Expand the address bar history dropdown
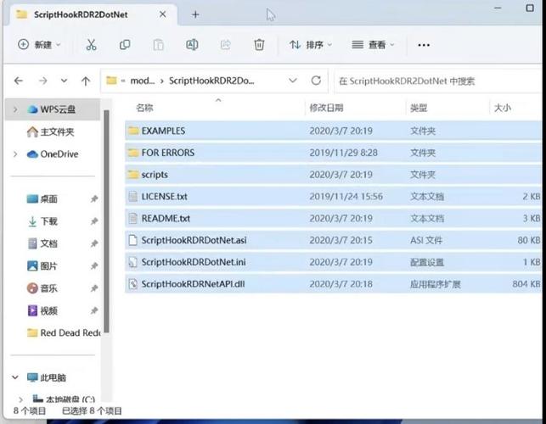Viewport: 546px width, 424px height. click(x=293, y=81)
